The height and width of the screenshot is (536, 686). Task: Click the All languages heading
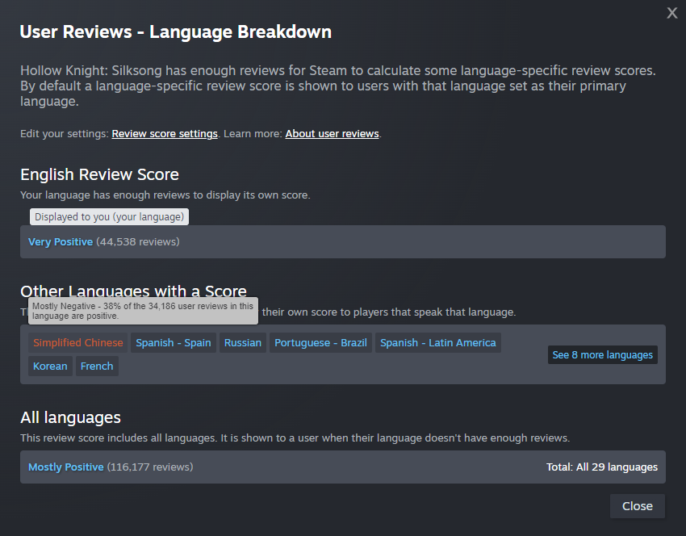click(70, 418)
